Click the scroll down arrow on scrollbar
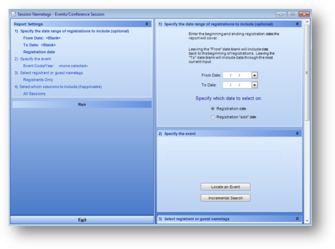 [307, 220]
